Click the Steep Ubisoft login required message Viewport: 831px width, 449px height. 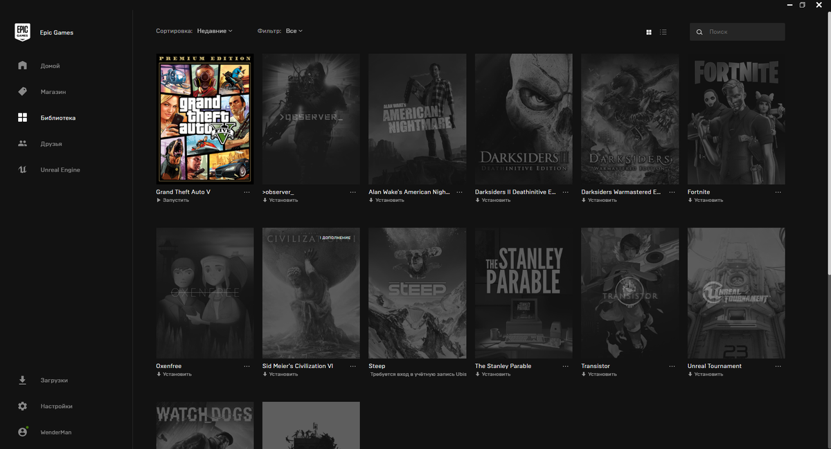(x=418, y=374)
